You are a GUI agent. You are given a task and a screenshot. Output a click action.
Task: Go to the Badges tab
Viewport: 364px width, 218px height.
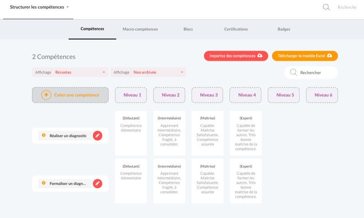click(x=284, y=29)
